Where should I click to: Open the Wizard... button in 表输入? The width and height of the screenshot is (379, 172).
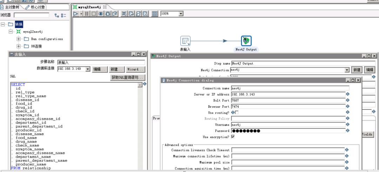pyautogui.click(x=135, y=69)
